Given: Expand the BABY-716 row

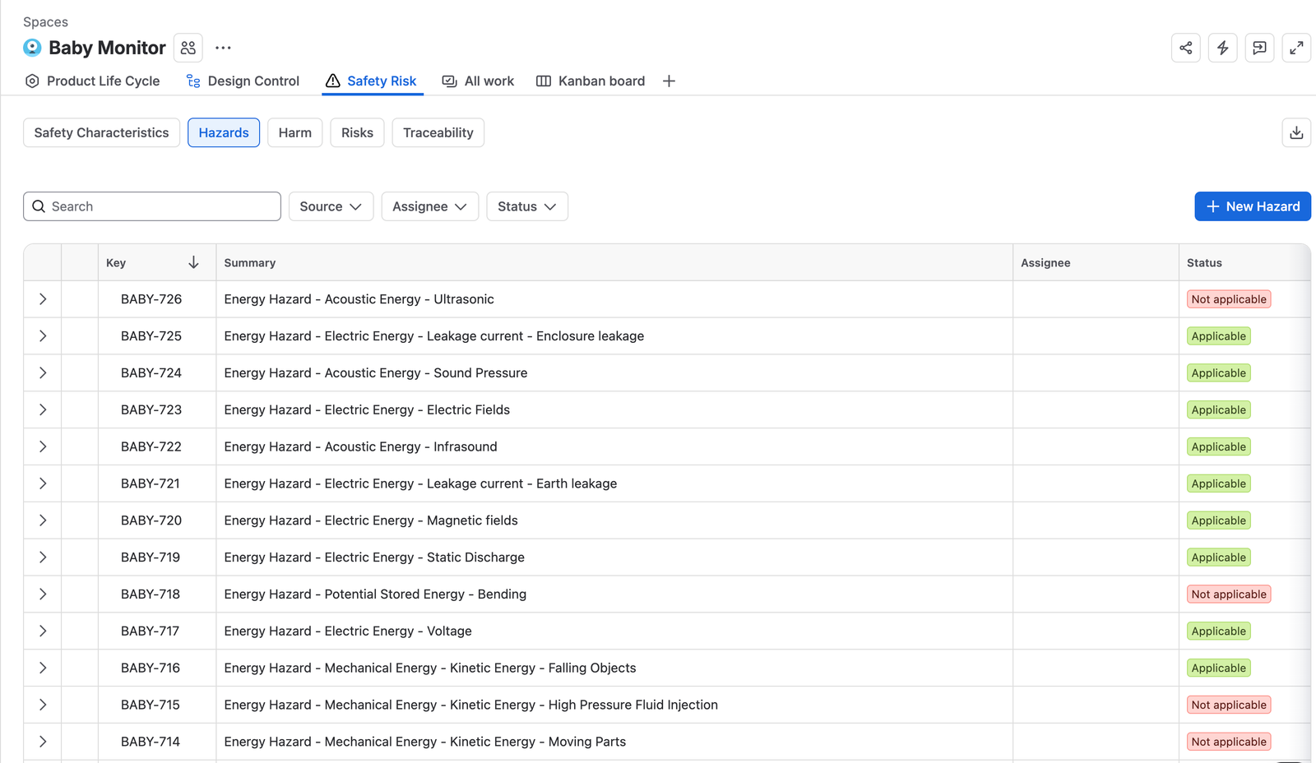Looking at the screenshot, I should 43,668.
